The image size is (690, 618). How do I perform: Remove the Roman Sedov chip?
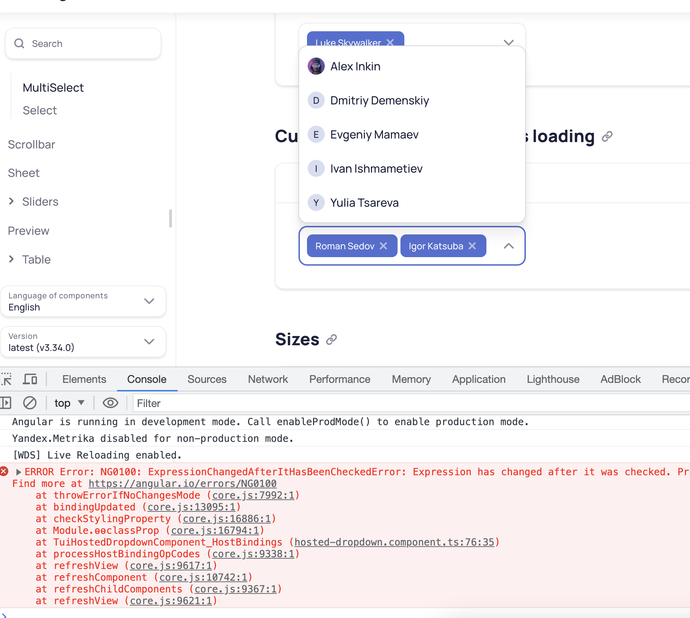384,245
